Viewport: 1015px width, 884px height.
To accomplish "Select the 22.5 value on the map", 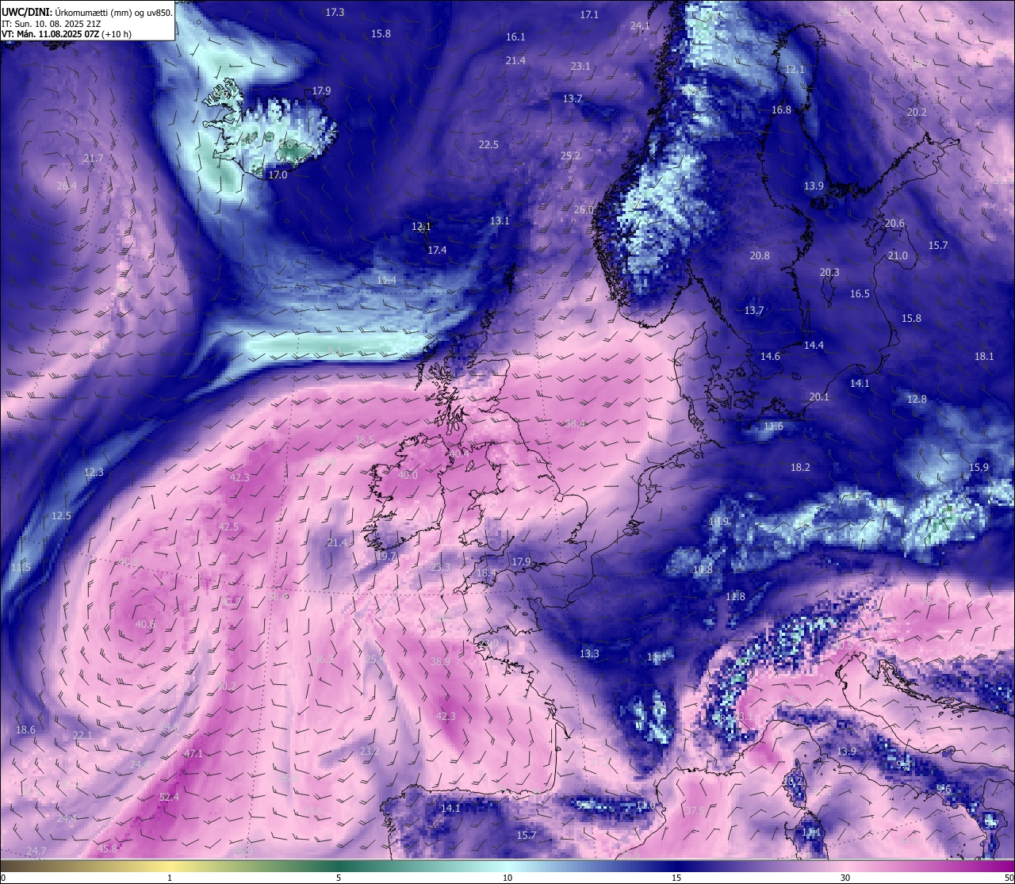I will pos(488,144).
